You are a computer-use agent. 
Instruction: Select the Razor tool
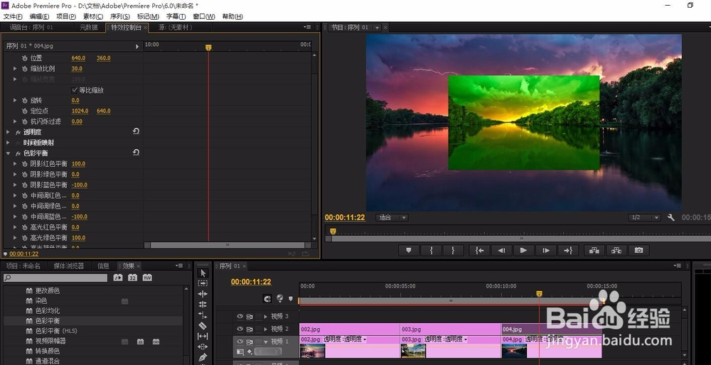(x=203, y=326)
